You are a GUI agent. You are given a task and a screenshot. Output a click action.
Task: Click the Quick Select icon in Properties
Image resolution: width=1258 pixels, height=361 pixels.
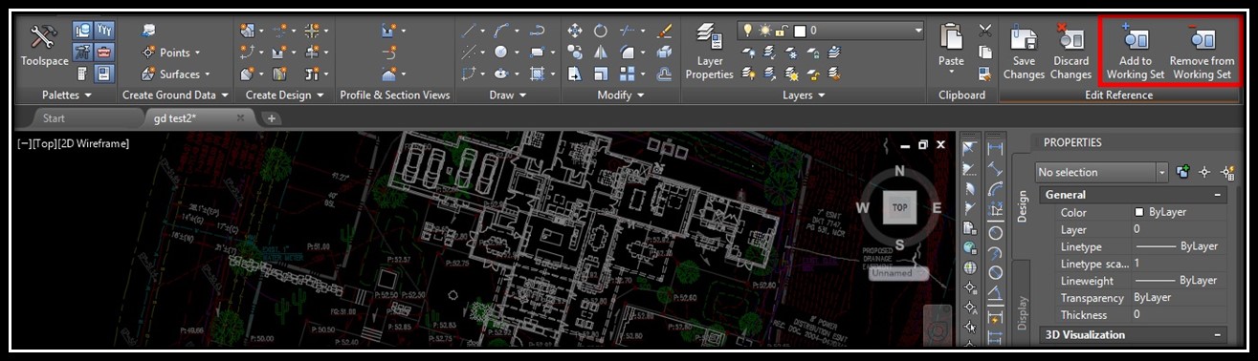[1226, 172]
